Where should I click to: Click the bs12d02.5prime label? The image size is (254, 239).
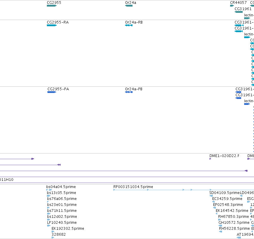[62, 217]
